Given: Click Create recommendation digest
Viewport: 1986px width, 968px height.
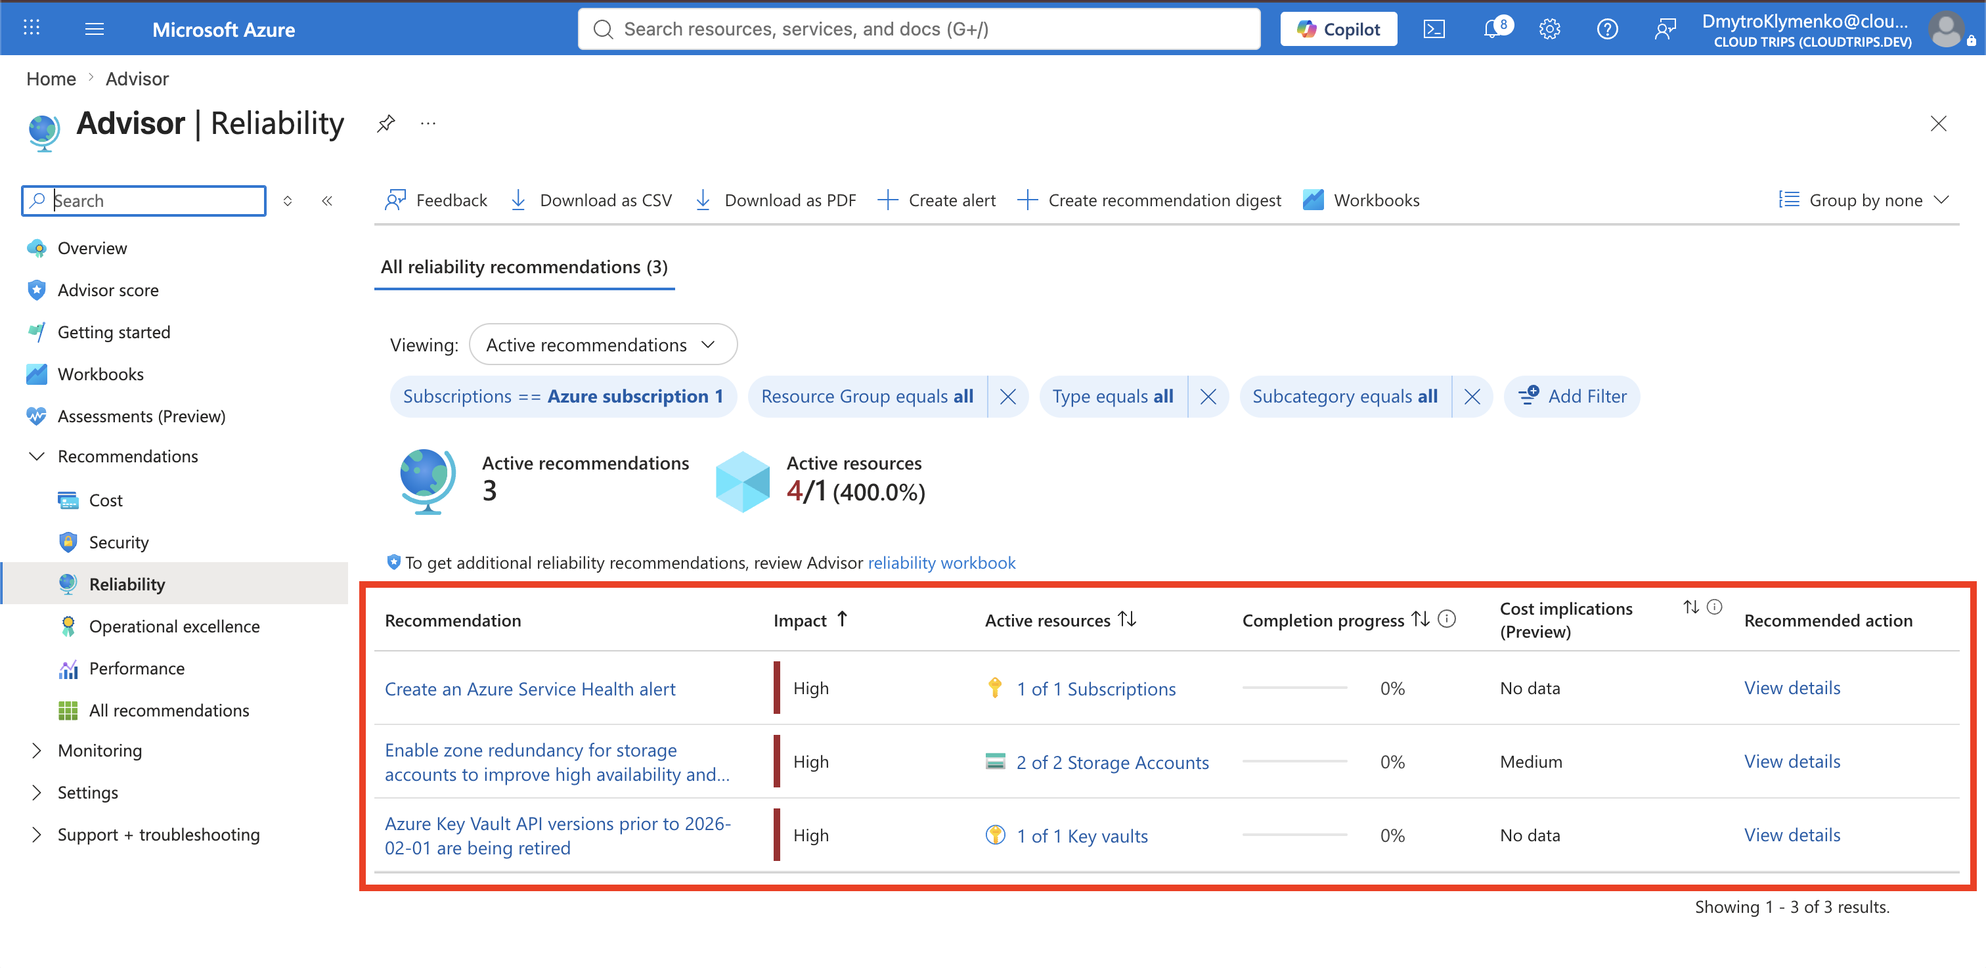Looking at the screenshot, I should pyautogui.click(x=1149, y=200).
